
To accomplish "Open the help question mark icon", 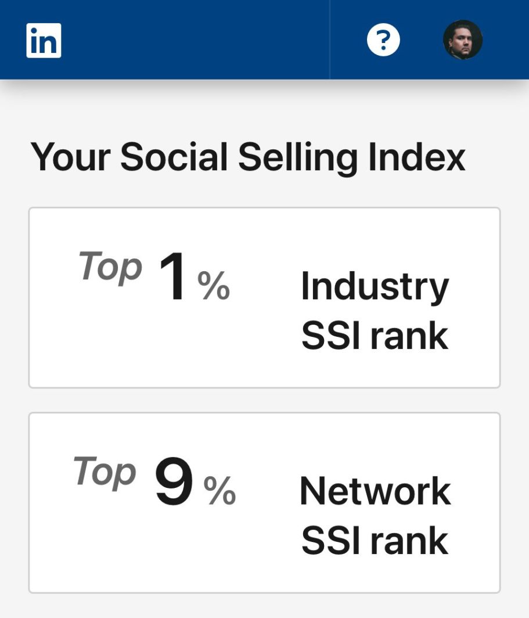I will point(383,40).
